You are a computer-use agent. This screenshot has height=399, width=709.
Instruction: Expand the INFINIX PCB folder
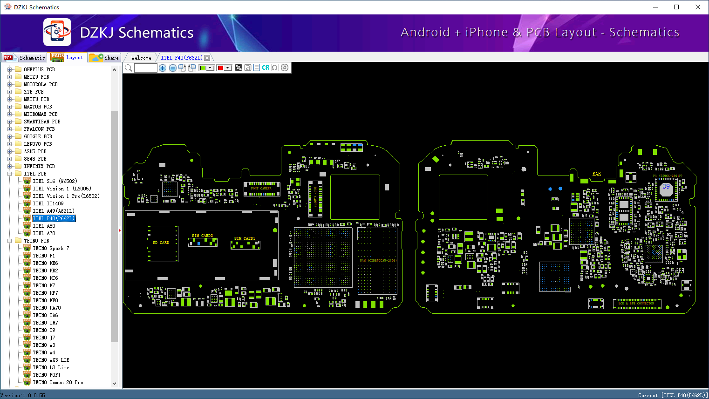click(x=9, y=166)
